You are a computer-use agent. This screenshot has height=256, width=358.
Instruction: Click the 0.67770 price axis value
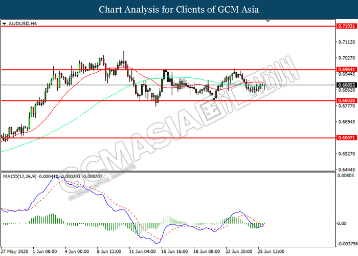coord(347,106)
